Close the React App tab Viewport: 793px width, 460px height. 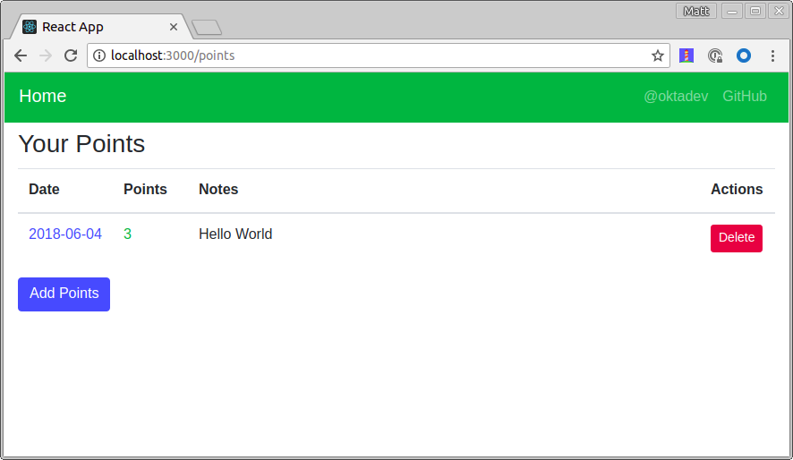pos(174,27)
